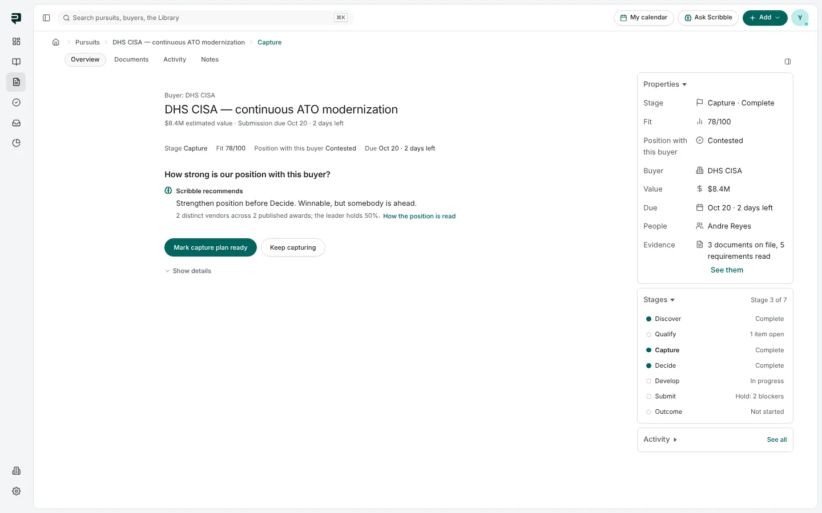Toggle the right side panel visibility
The image size is (822, 513).
pyautogui.click(x=788, y=62)
